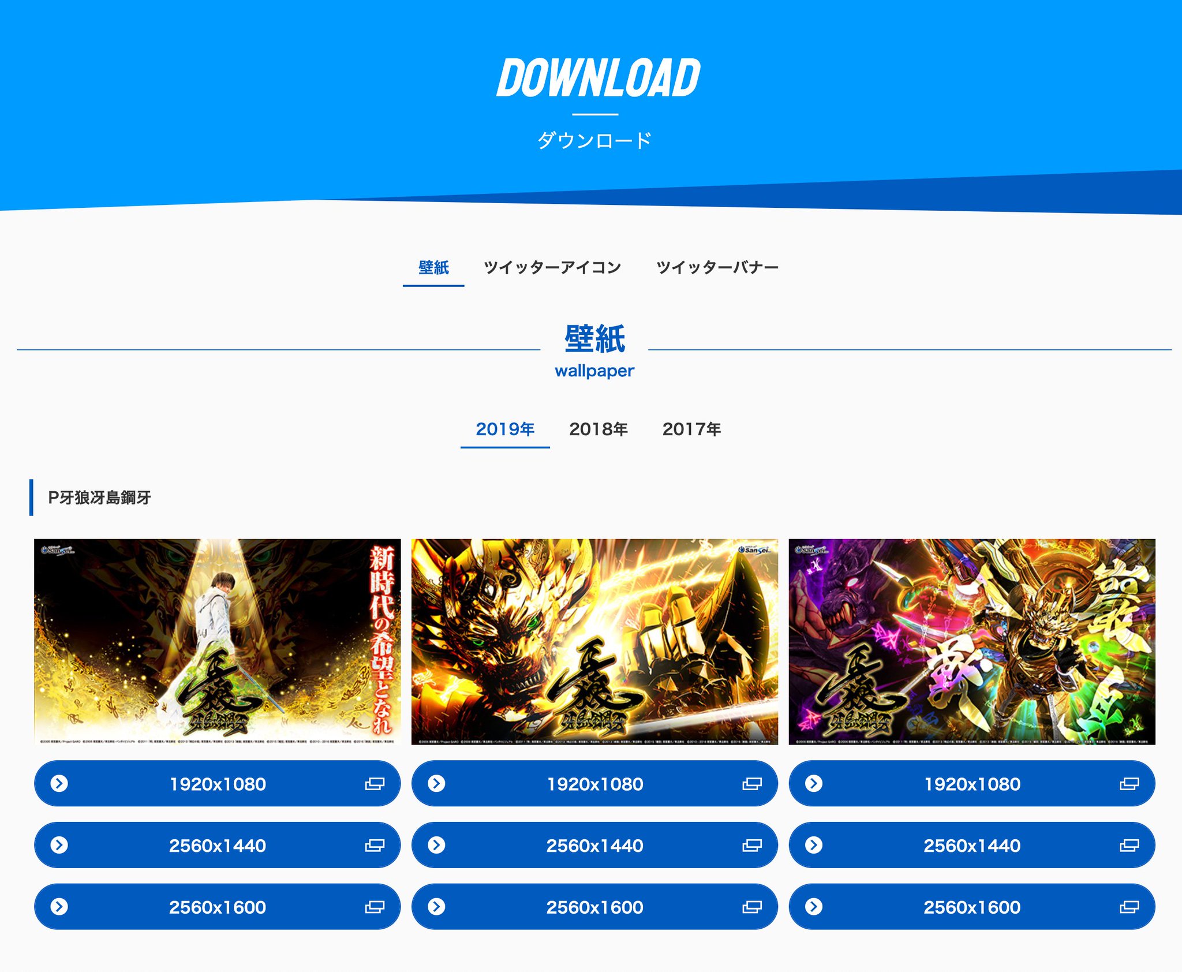Click arrow icon on second wallpaper's 2560x1600 button
Viewport: 1182px width, 972px height.
tap(436, 906)
